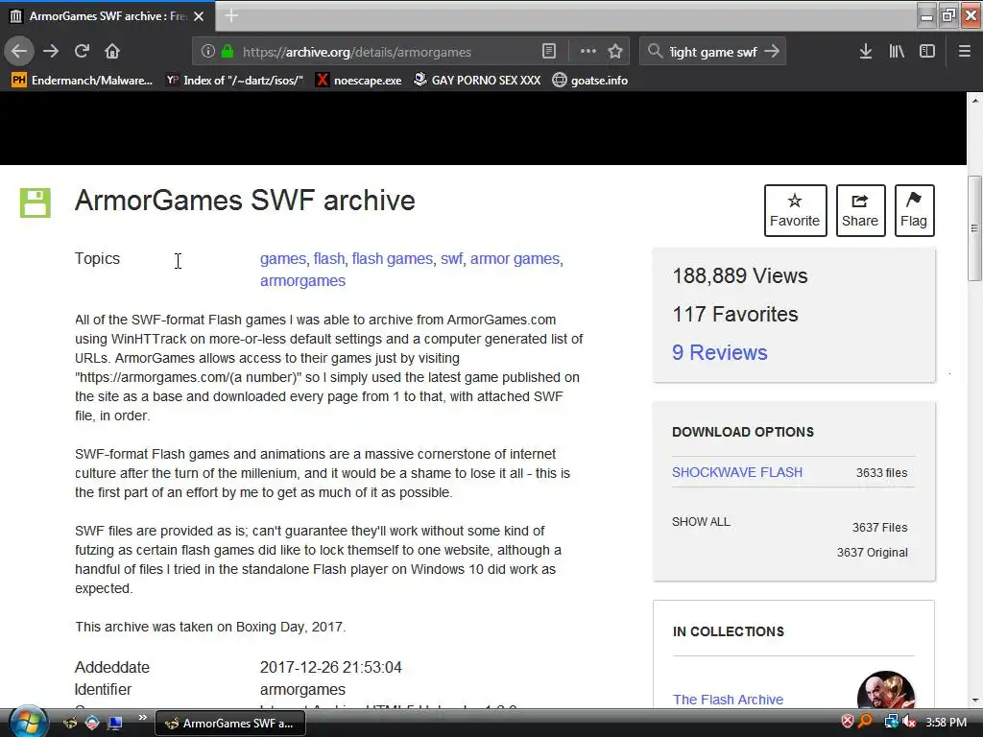The image size is (983, 737).
Task: Open a new tab with plus button
Action: [x=231, y=15]
